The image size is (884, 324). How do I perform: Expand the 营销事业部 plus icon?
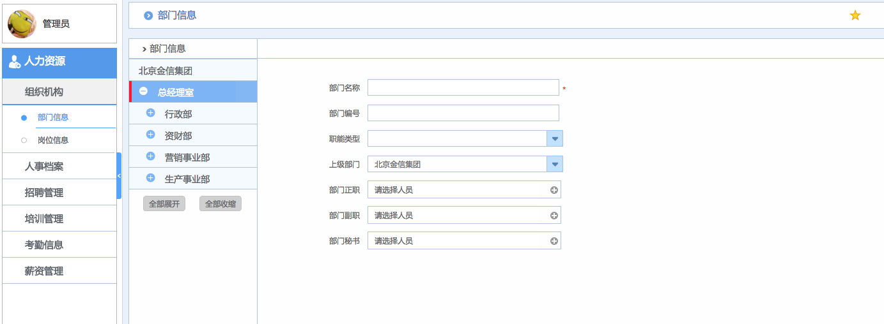(151, 156)
